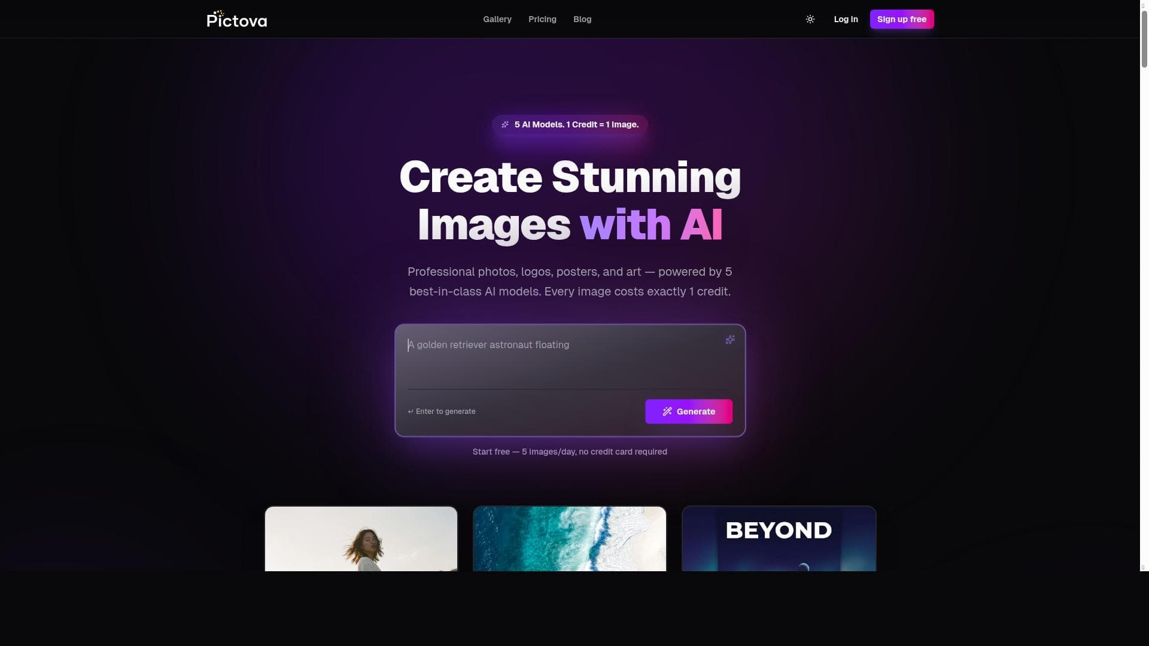Click the Pictova logo
The height and width of the screenshot is (646, 1149).
point(237,19)
